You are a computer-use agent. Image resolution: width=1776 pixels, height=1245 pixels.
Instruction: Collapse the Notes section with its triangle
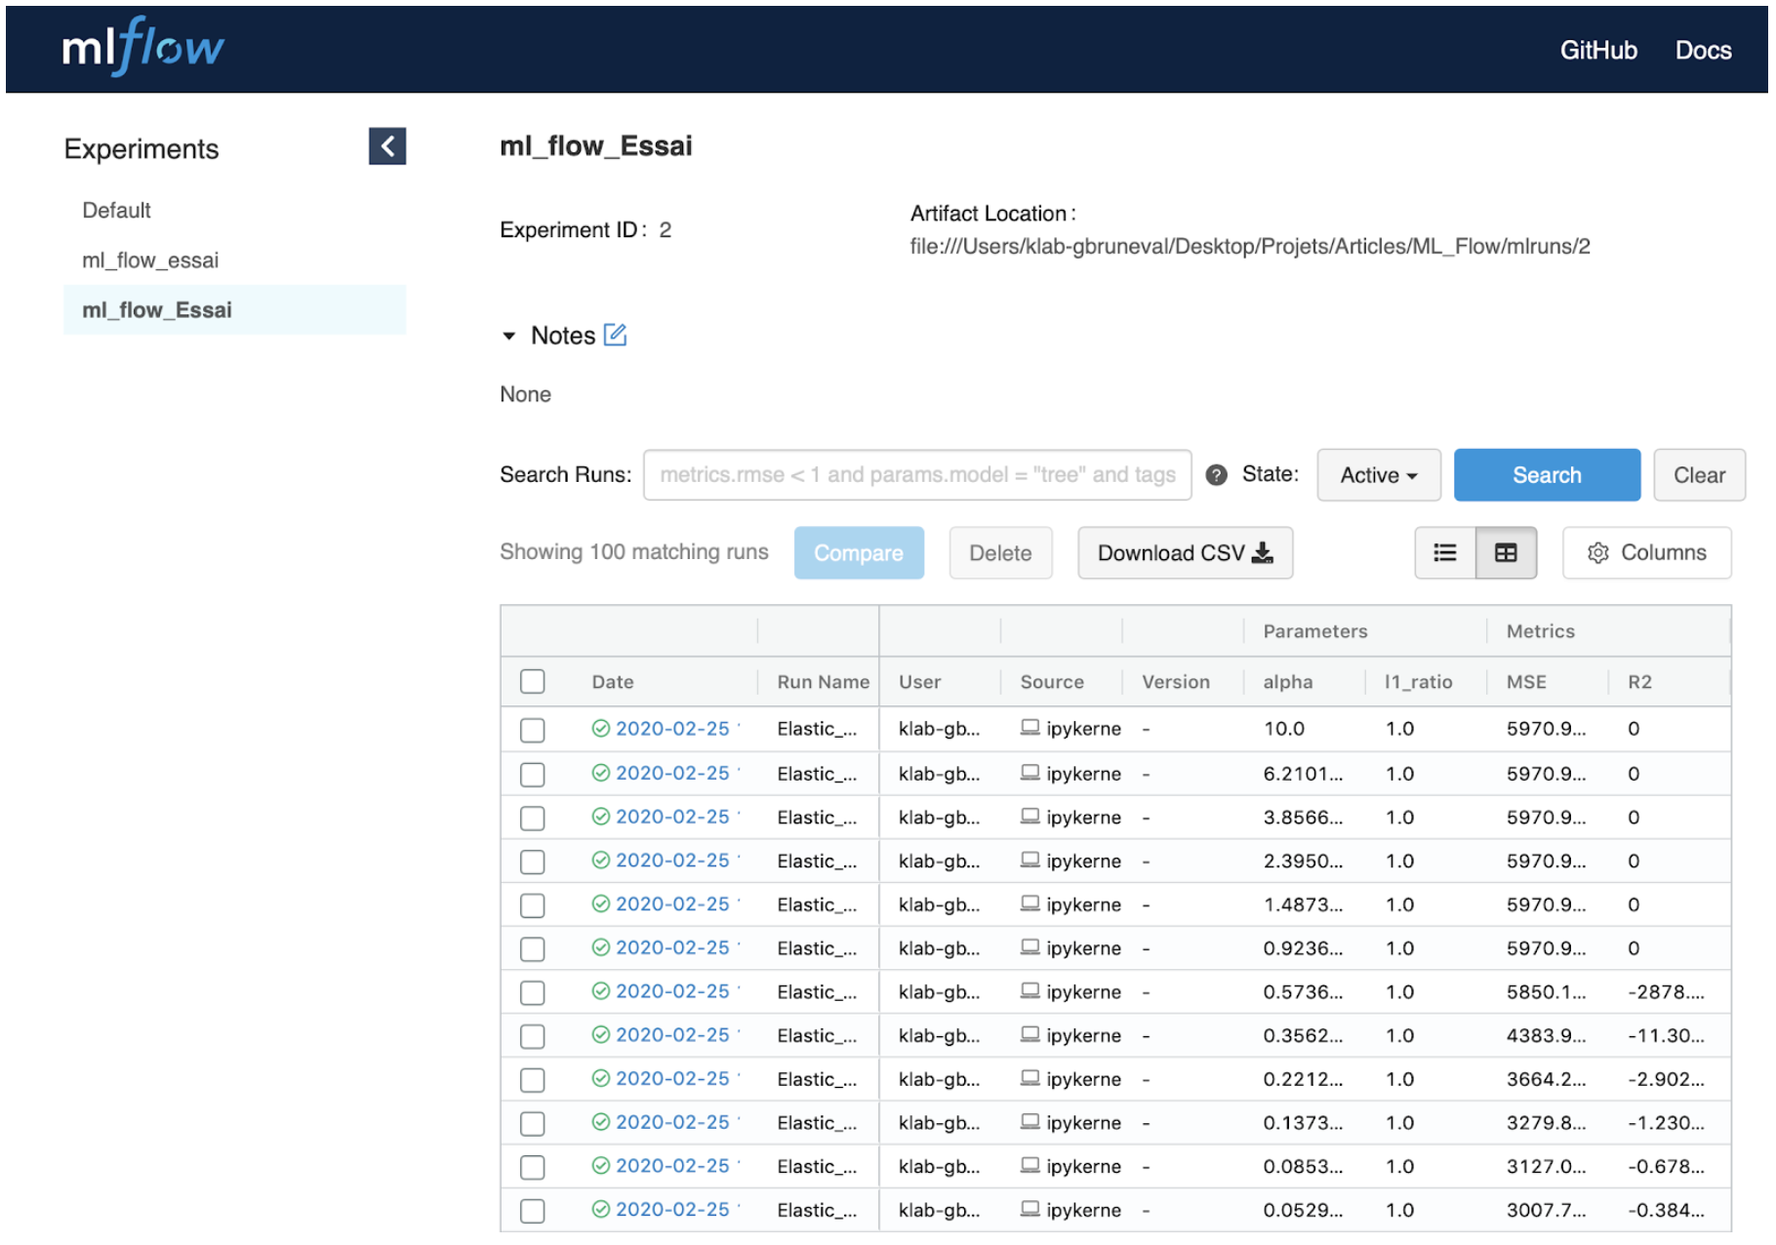(x=508, y=335)
